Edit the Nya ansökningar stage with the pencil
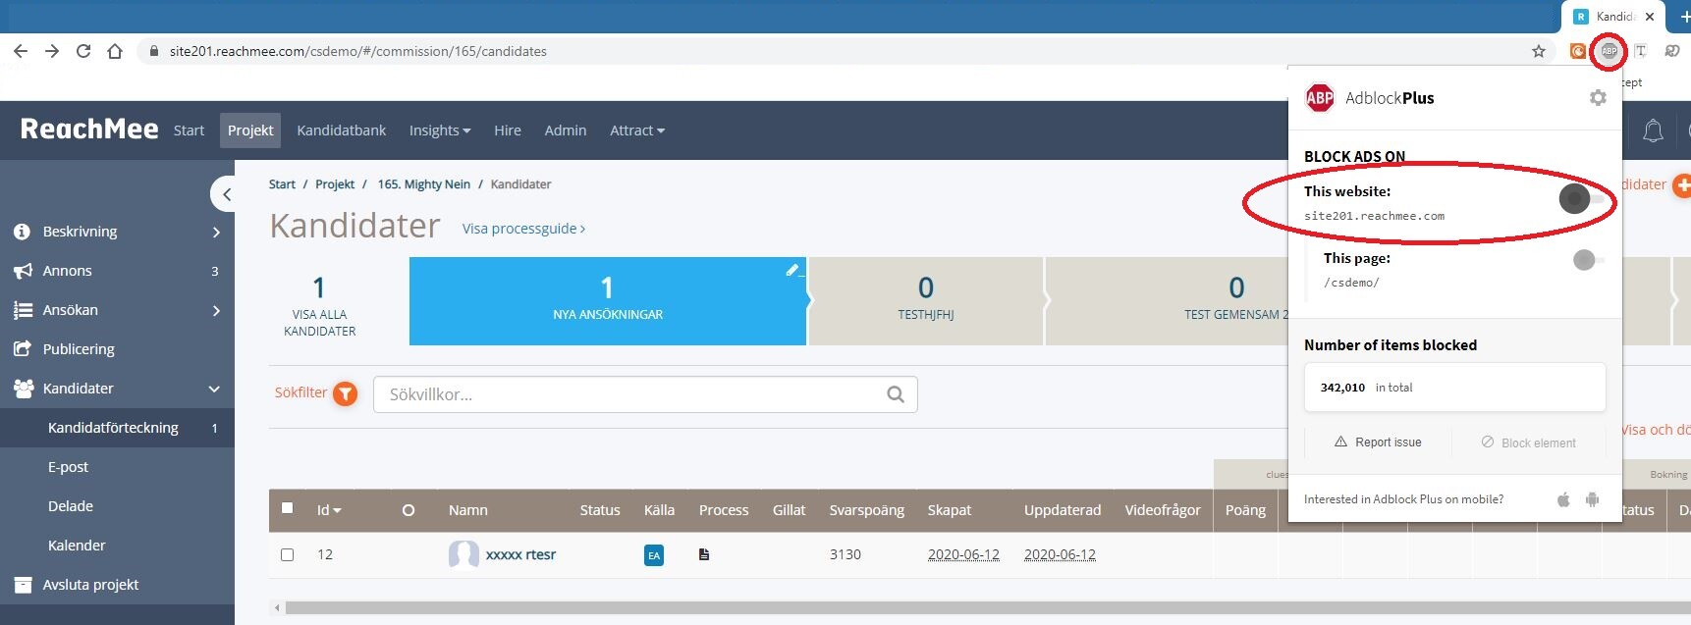This screenshot has height=625, width=1691. 792,270
